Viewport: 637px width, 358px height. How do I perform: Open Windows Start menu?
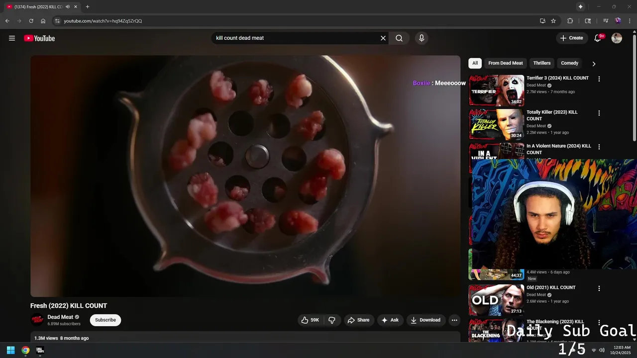tap(10, 350)
